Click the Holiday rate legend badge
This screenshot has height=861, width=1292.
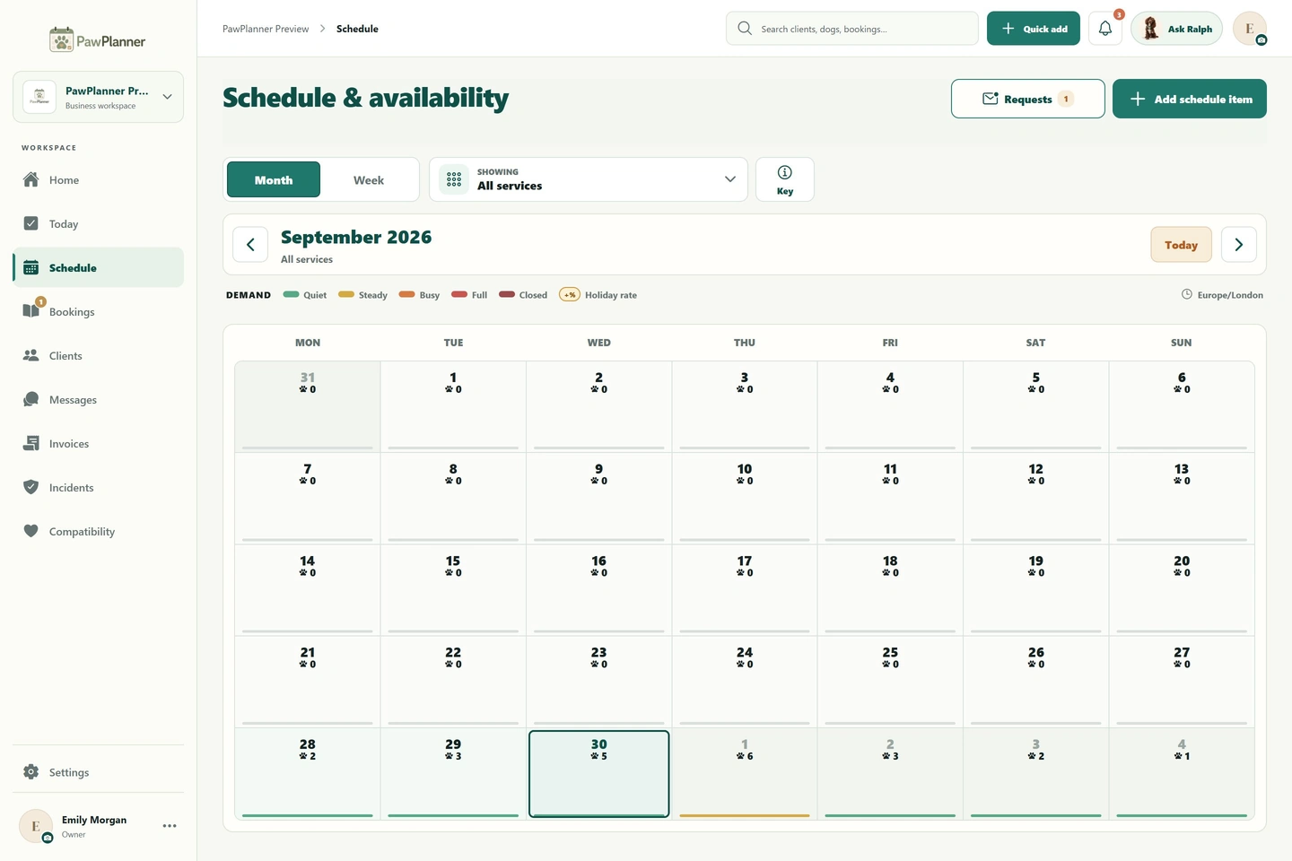click(x=570, y=294)
